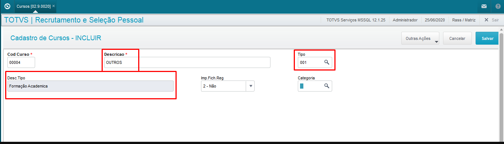Image resolution: width=504 pixels, height=144 pixels.
Task: Click the Cancelar button
Action: click(x=457, y=38)
